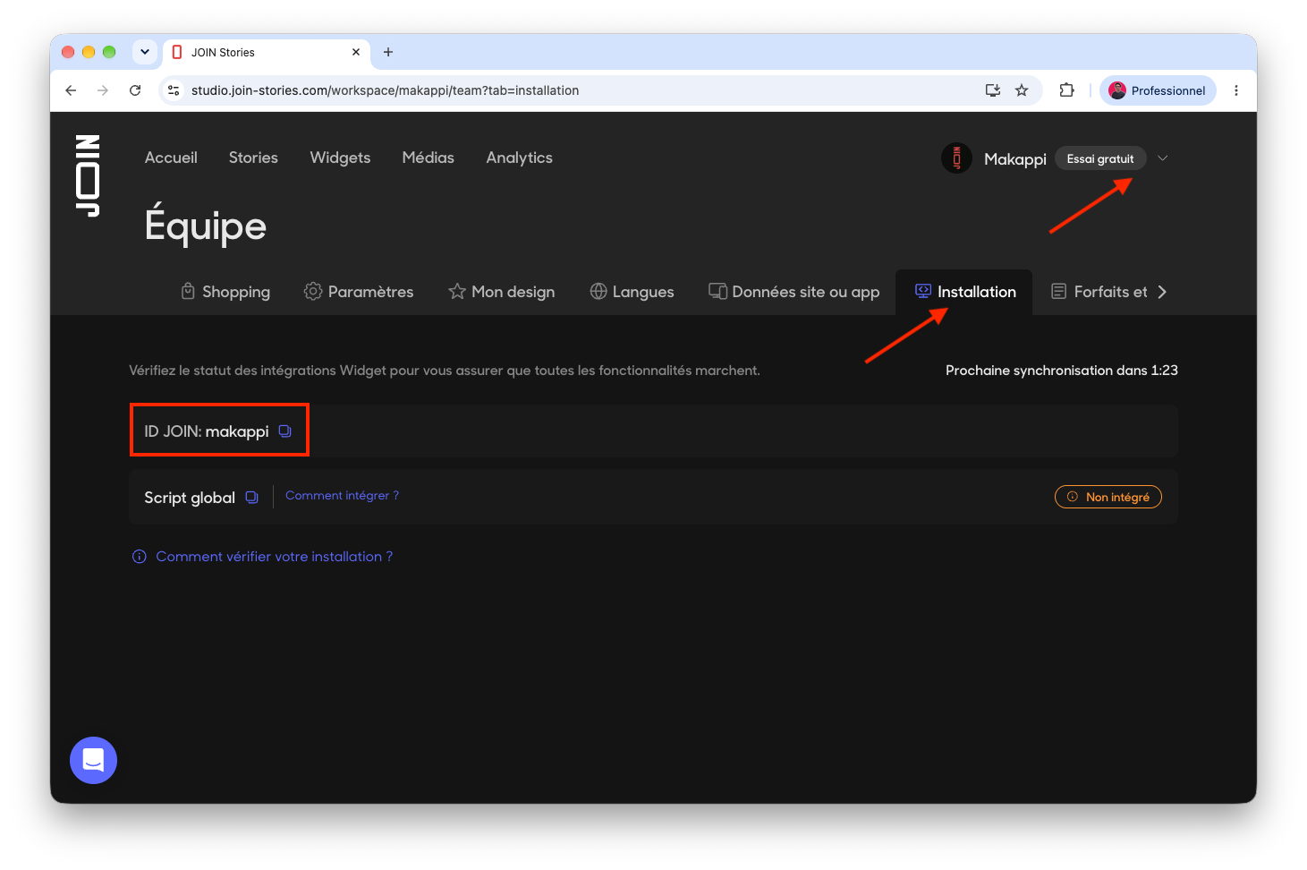Open the tab search dropdown
Viewport: 1307px width, 870px height.
coord(145,52)
